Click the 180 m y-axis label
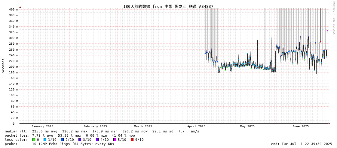Viewport: 337px width, 148px height. coord(14,72)
